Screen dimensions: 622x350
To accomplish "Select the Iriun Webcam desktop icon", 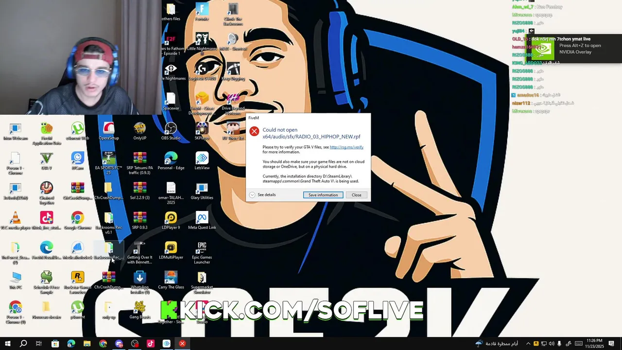I will coord(15,131).
